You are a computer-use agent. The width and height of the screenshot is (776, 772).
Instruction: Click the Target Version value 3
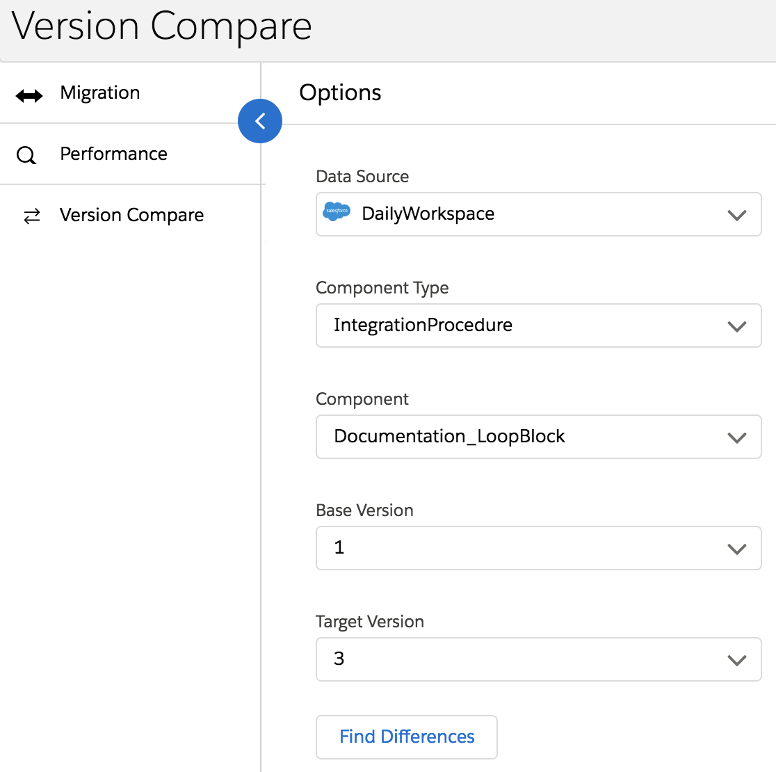339,659
